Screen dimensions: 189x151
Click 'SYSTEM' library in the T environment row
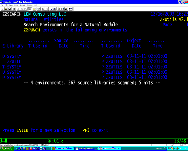14,67
